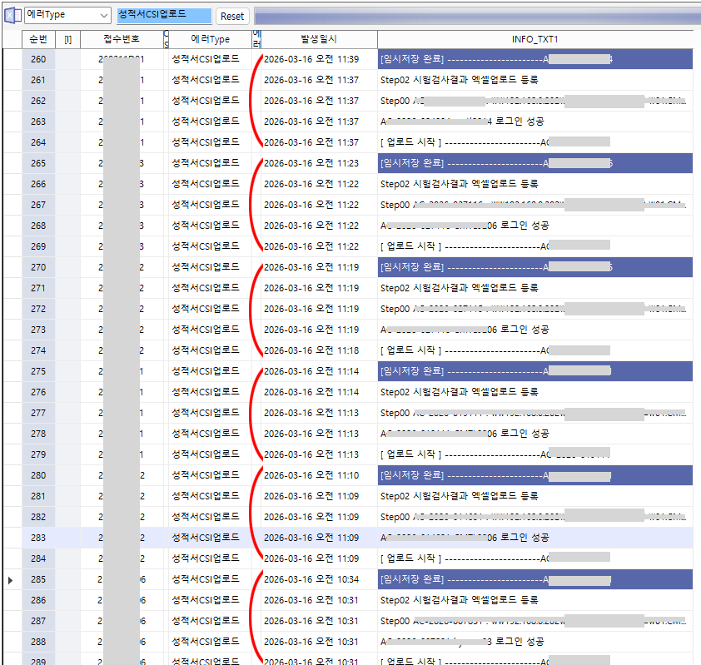This screenshot has width=701, height=665.
Task: Select row number 283
Action: pos(38,538)
